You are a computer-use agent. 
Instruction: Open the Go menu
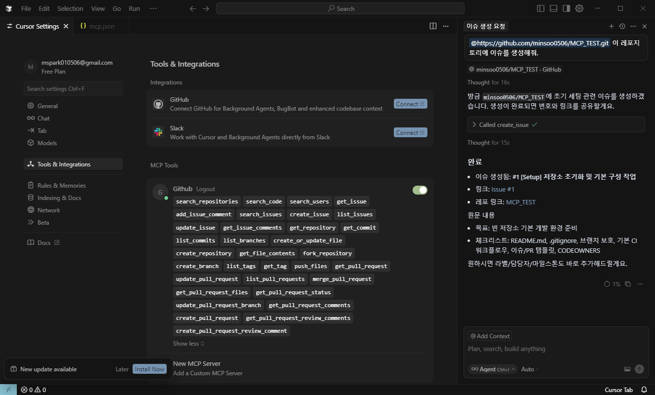117,8
